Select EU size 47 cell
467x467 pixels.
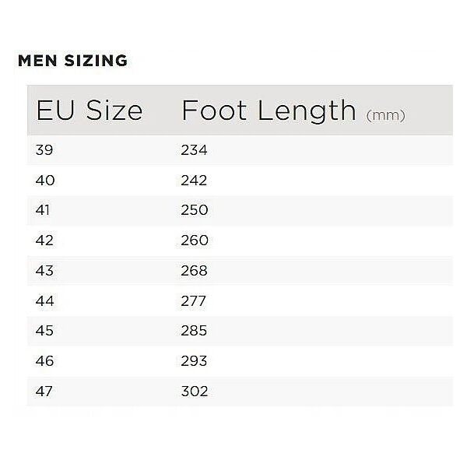point(44,391)
